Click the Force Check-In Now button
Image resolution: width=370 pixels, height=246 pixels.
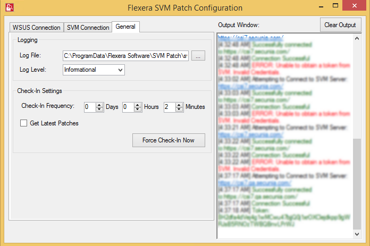point(169,140)
